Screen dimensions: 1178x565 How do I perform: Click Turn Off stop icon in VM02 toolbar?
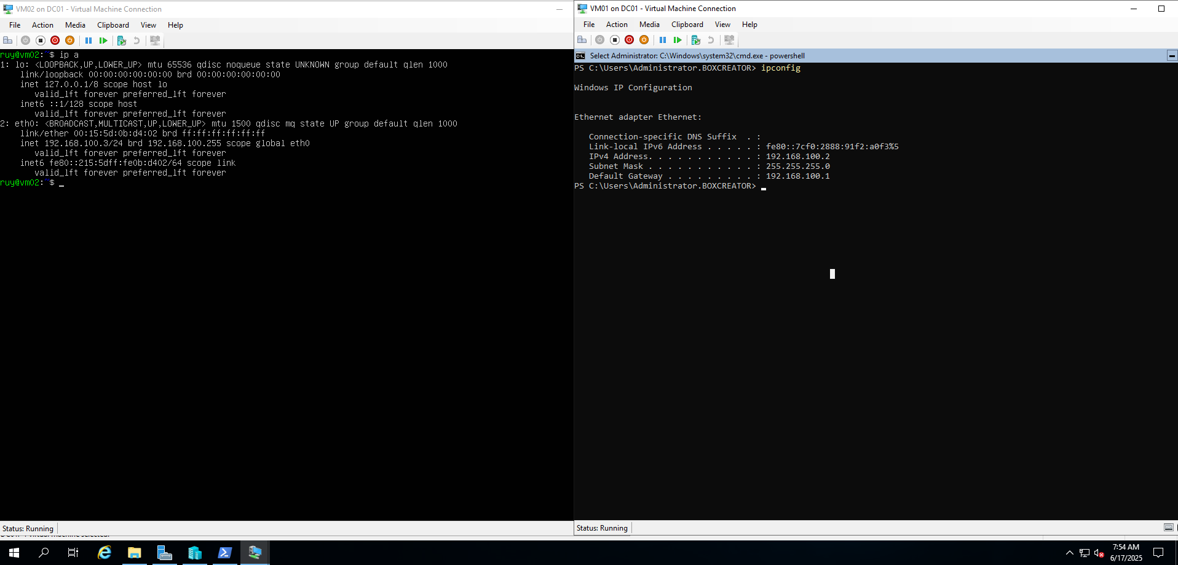tap(41, 41)
